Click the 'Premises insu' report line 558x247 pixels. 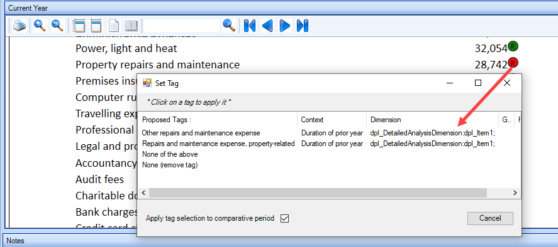106,81
